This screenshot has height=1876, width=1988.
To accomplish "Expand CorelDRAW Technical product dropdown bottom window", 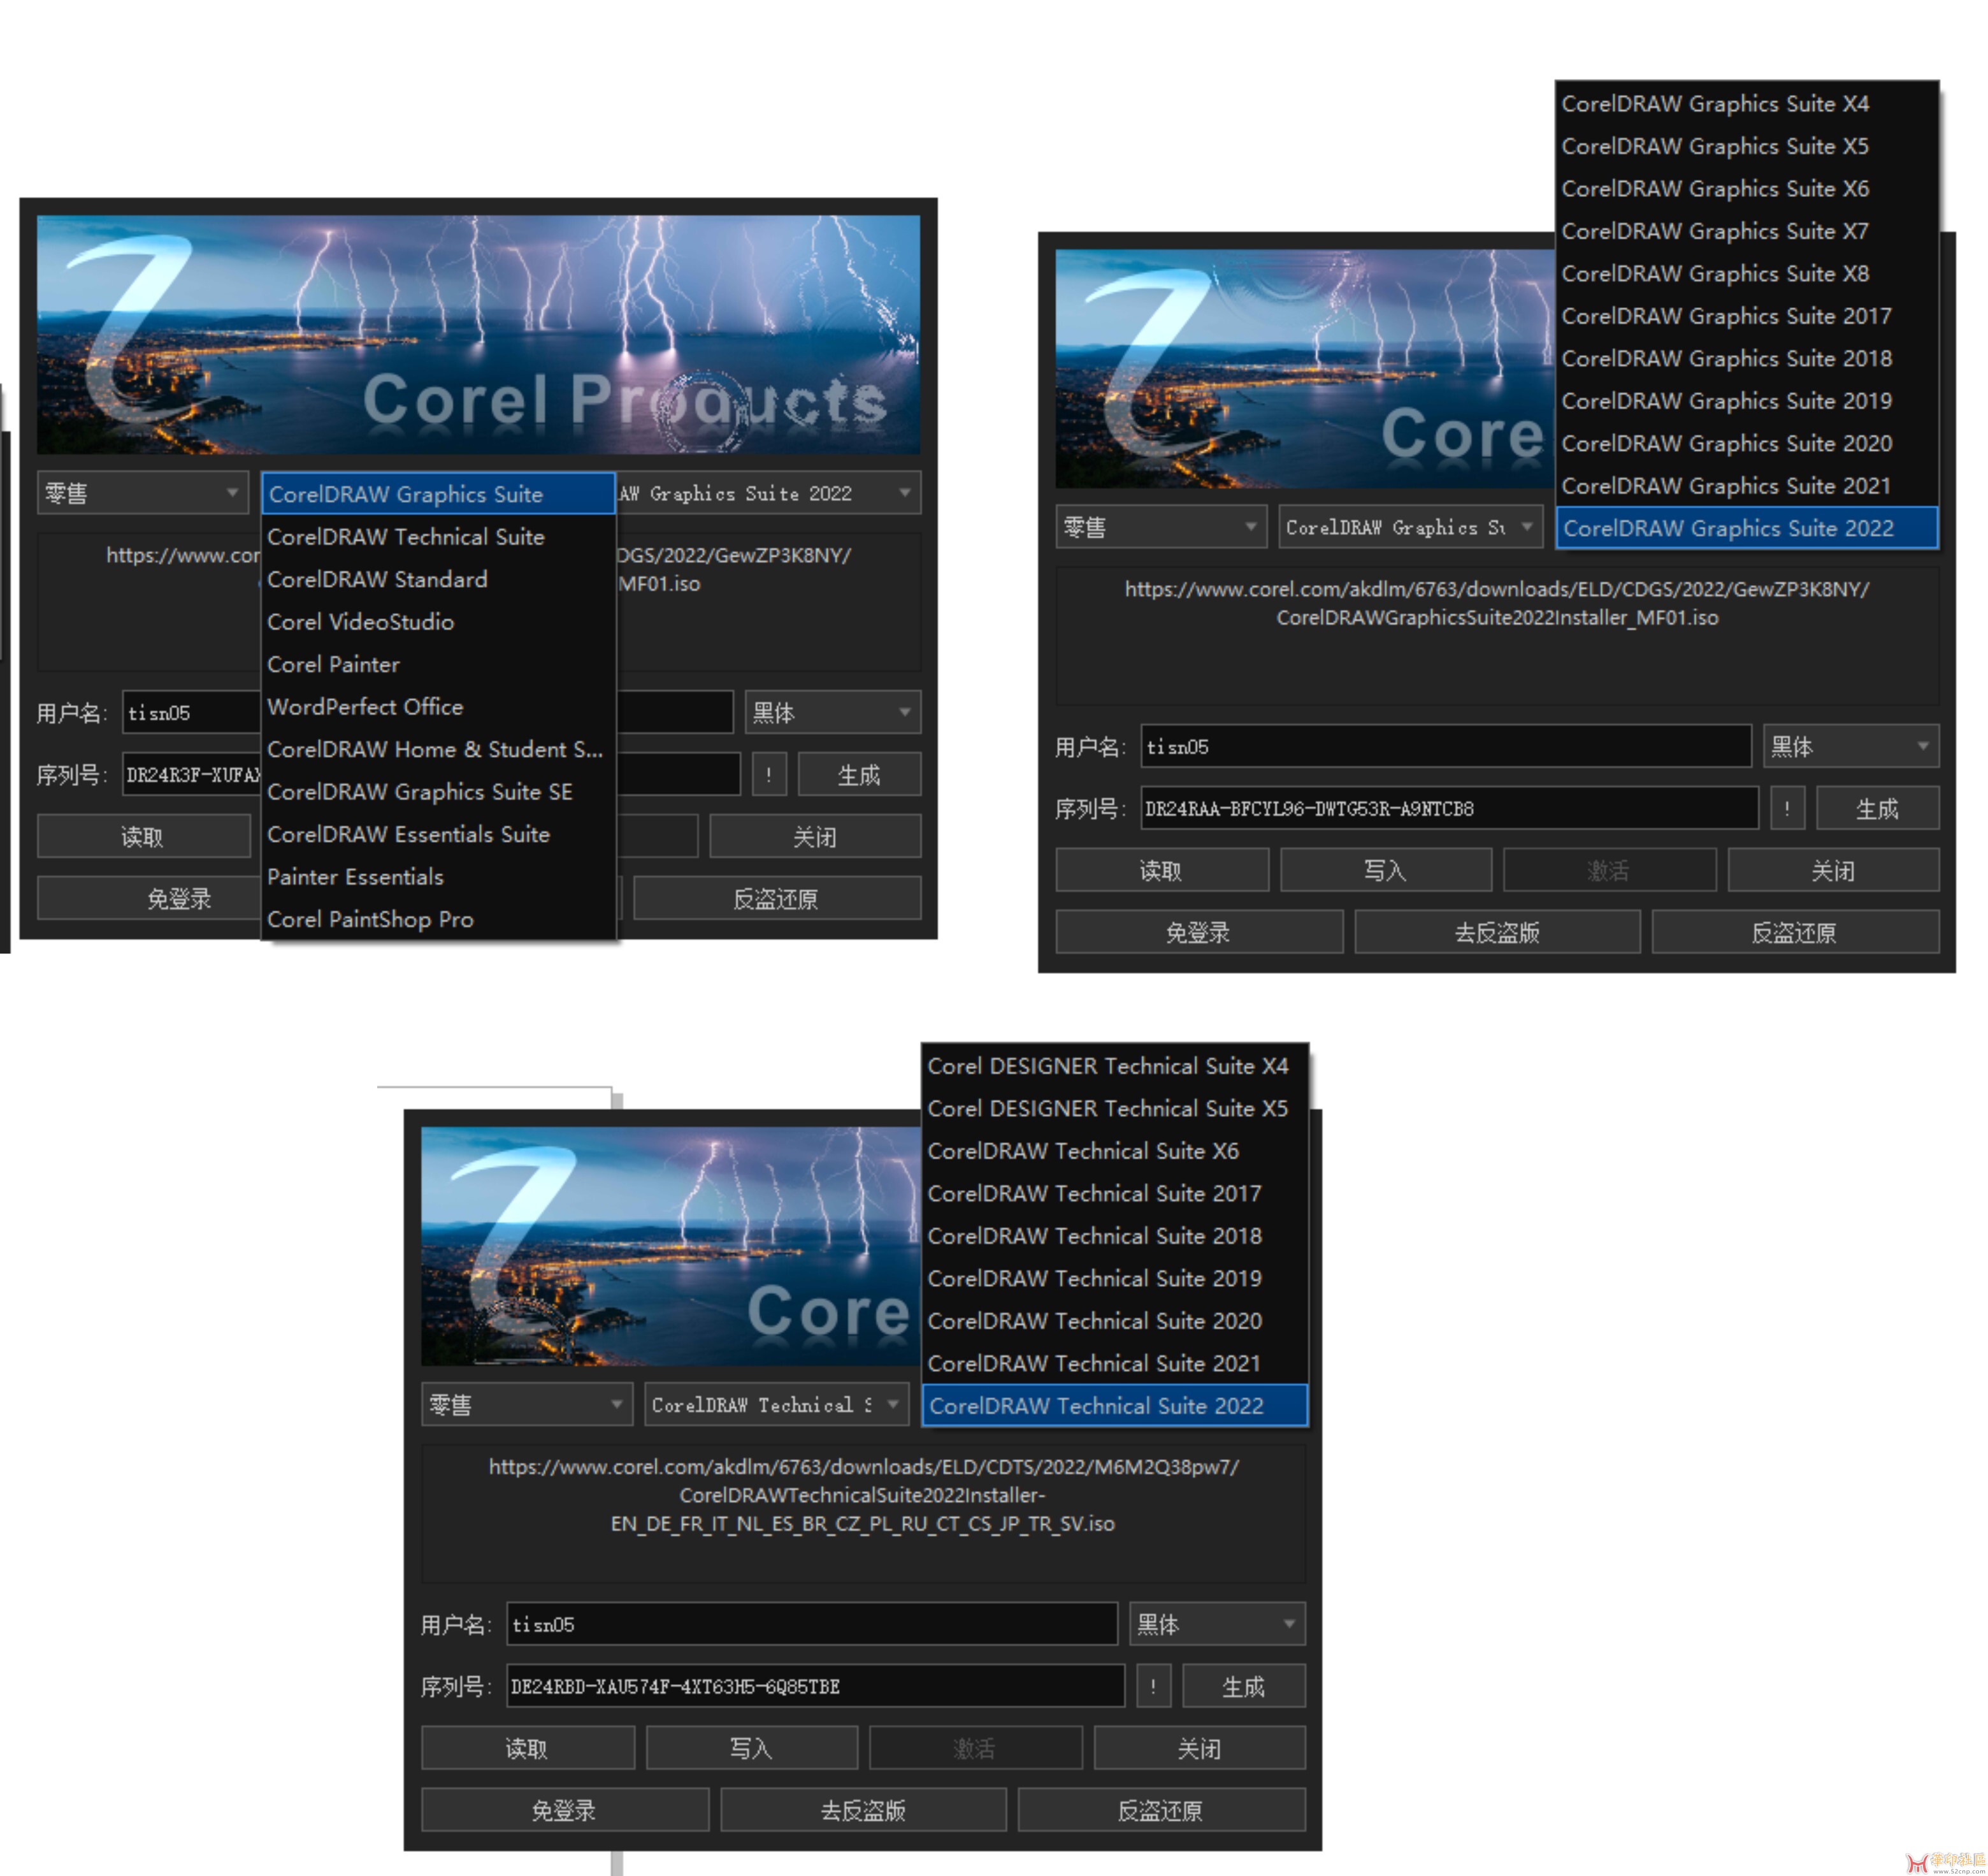I will pos(777,1405).
